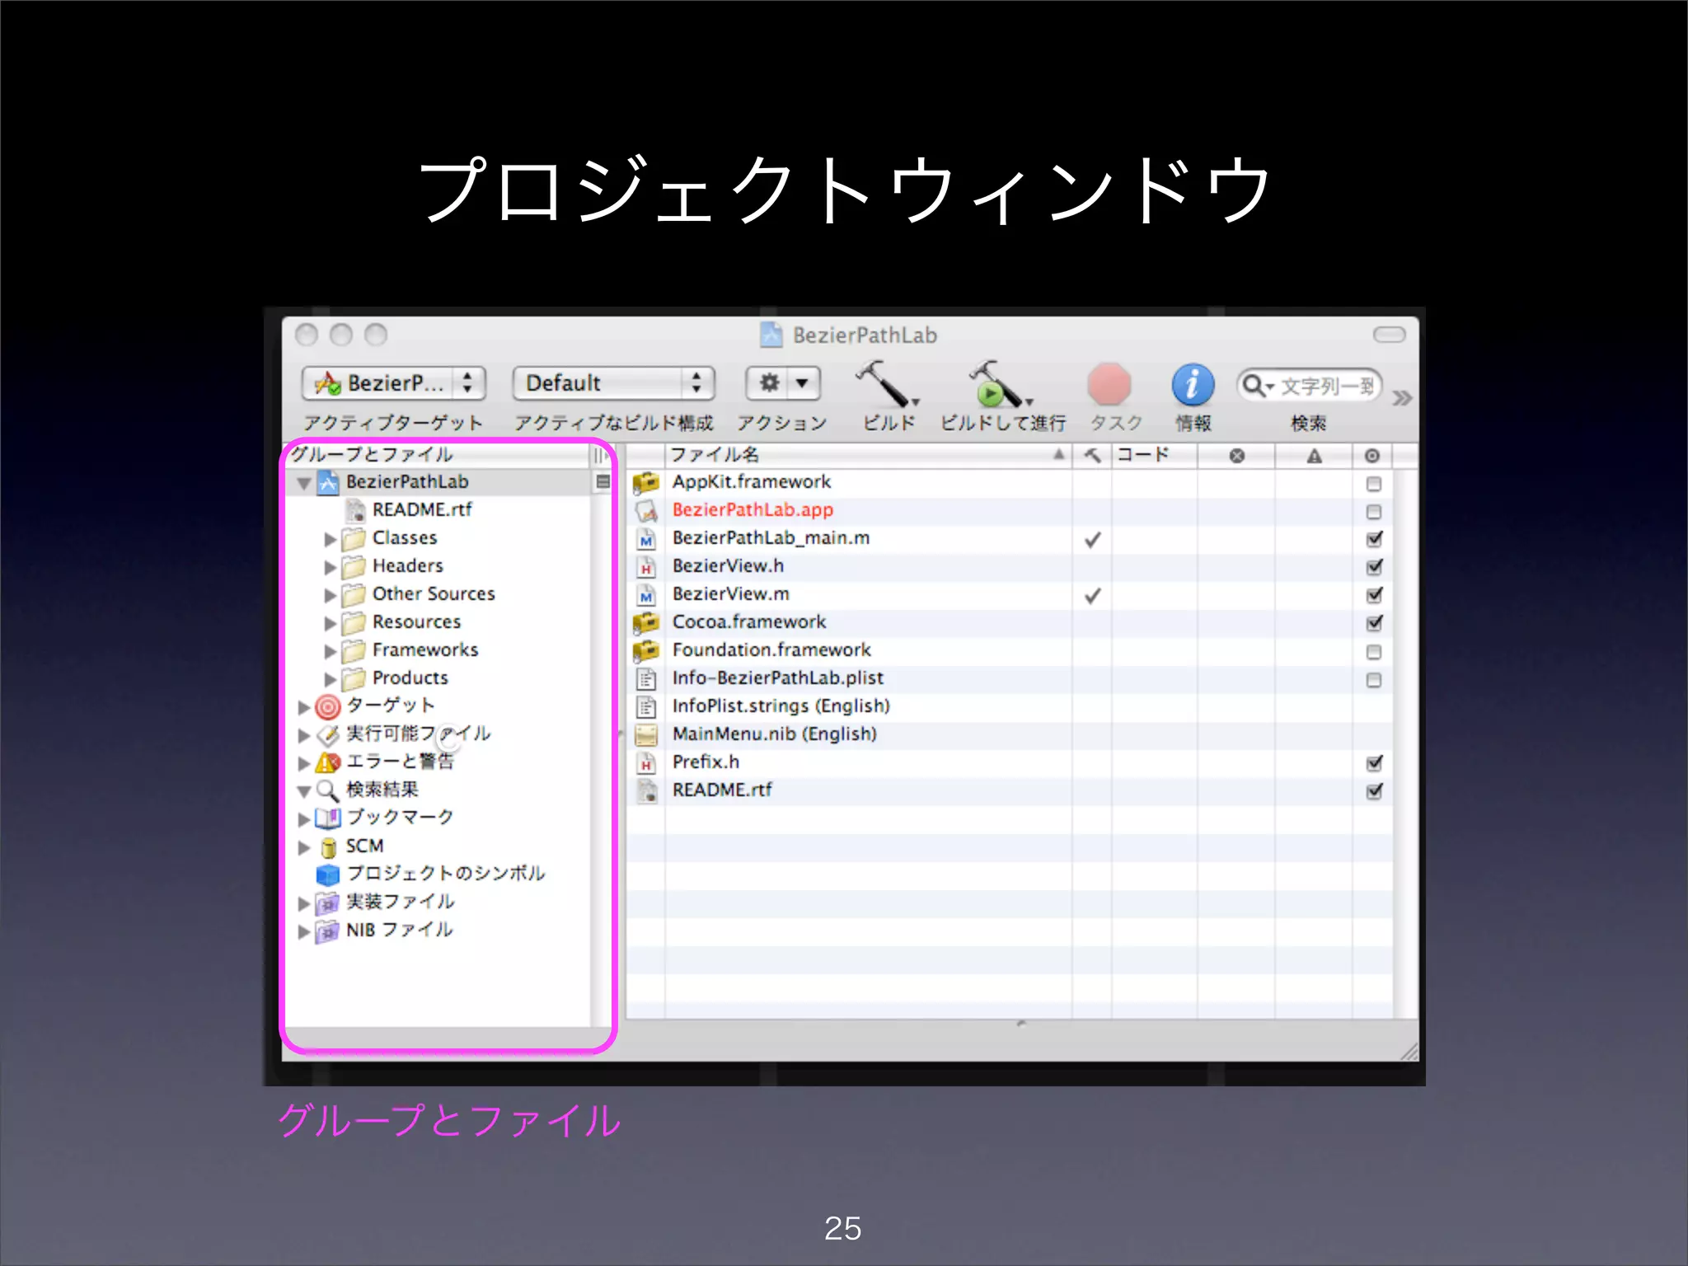
Task: Click the target bullseye column header
Action: pos(1372,456)
